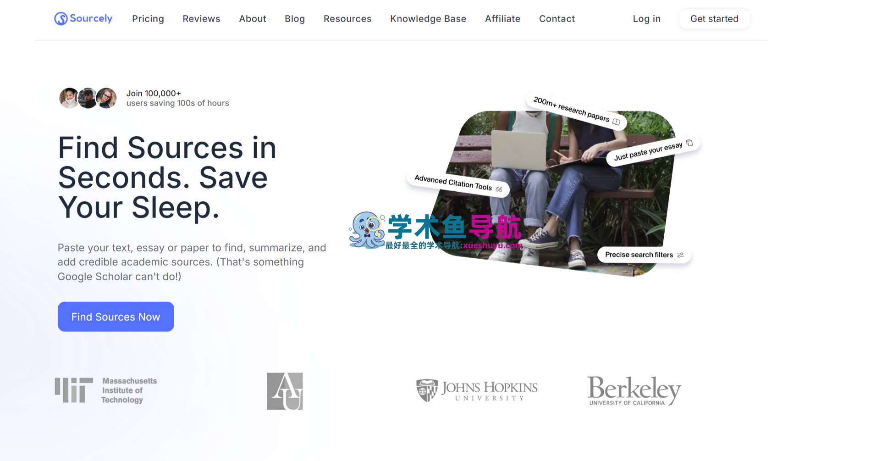The width and height of the screenshot is (871, 461).
Task: Click the Get started button
Action: [x=714, y=19]
